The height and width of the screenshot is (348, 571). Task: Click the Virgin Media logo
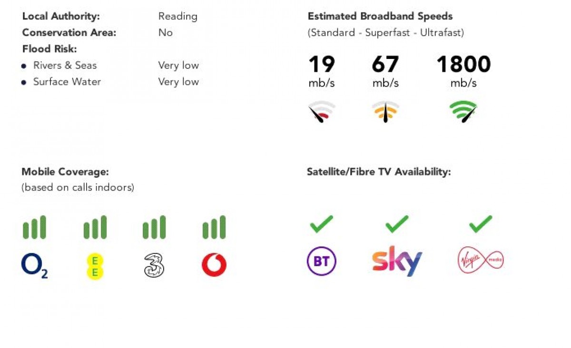(x=481, y=261)
